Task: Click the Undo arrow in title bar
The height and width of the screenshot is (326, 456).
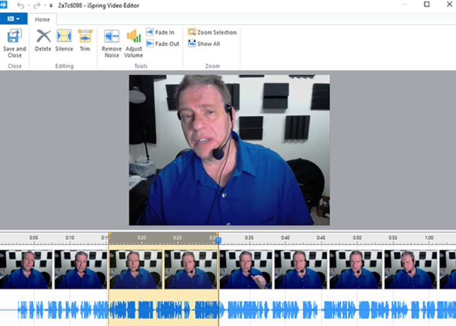Action: coord(21,6)
